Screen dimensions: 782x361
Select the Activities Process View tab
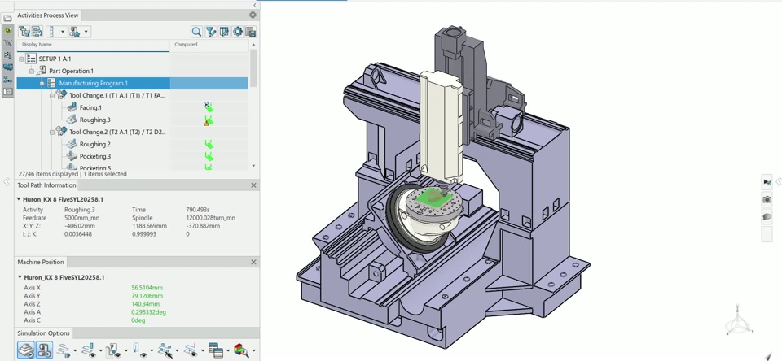tap(48, 15)
